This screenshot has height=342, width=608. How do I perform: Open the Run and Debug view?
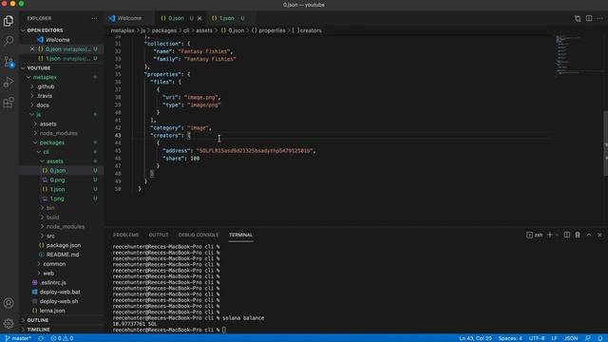pyautogui.click(x=9, y=83)
